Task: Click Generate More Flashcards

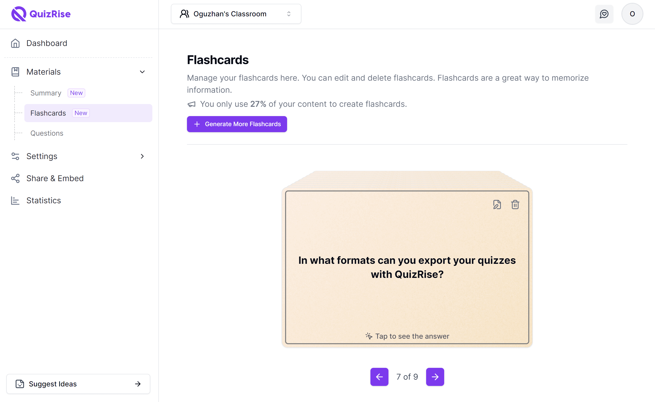Action: (237, 124)
